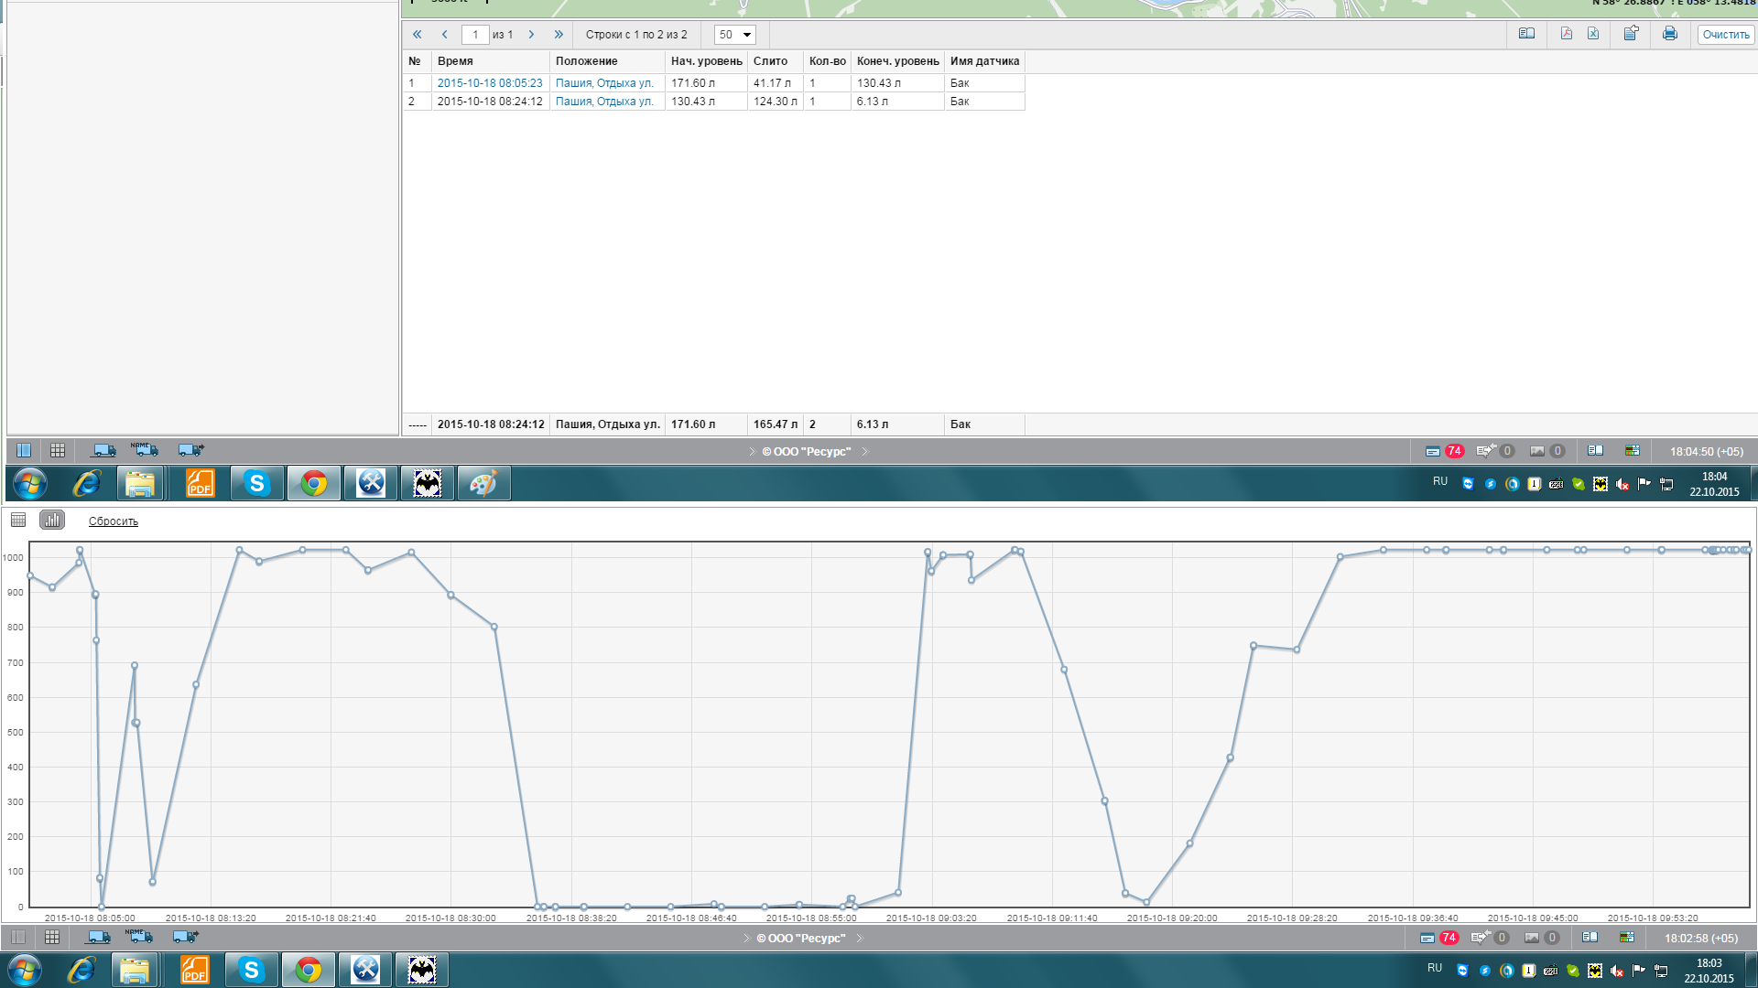Click the document export arrow icon
The height and width of the screenshot is (988, 1758).
coord(1631,34)
